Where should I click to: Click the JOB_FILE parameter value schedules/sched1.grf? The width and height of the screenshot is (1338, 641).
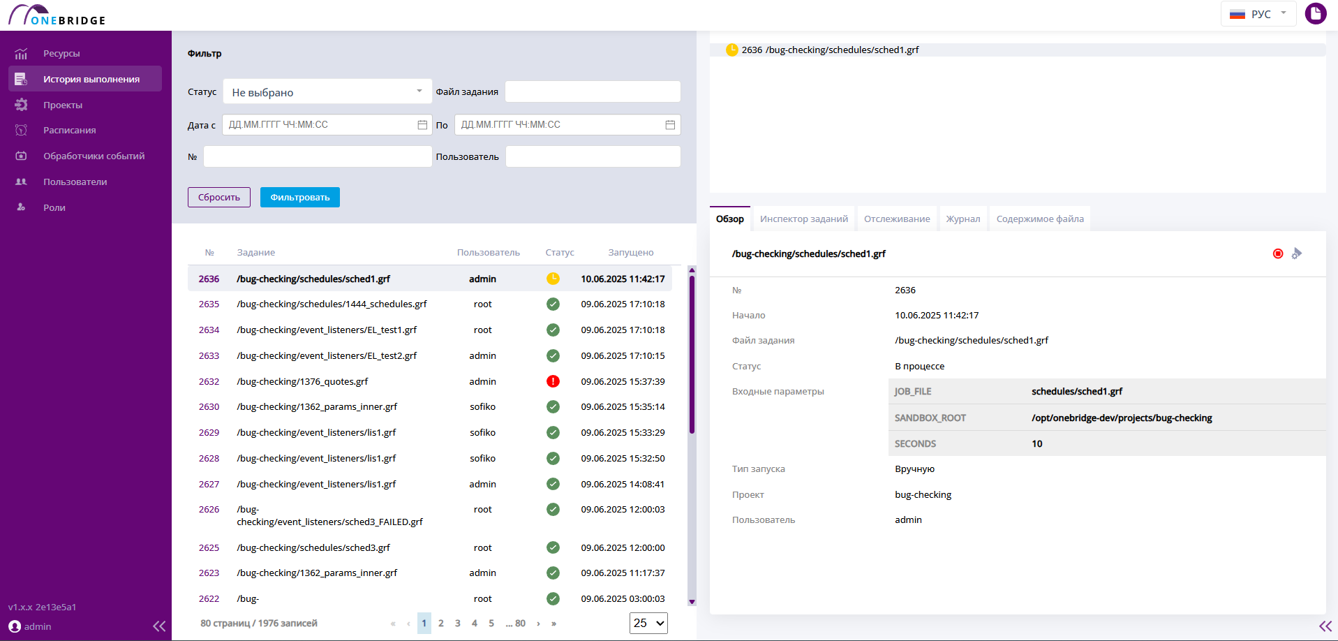click(1077, 391)
